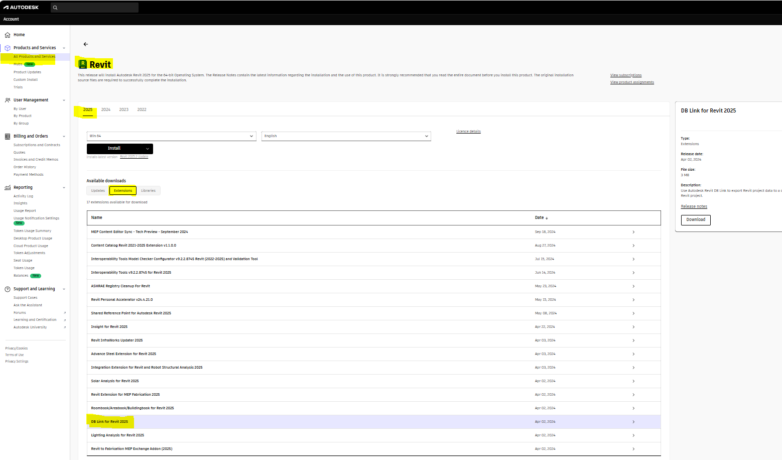Select the Updates downloads tab
Viewport: 782px width, 460px height.
pos(98,191)
